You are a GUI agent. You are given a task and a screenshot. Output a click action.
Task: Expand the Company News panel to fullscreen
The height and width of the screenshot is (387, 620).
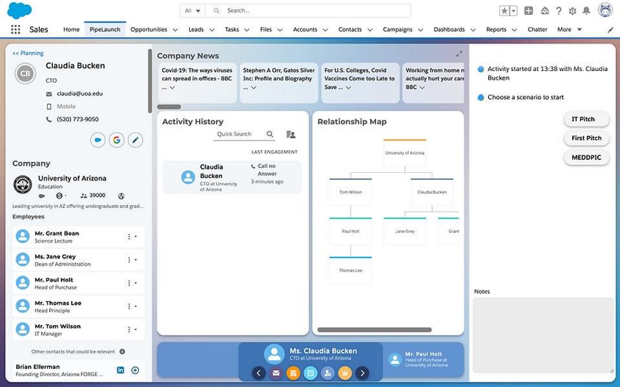point(459,54)
